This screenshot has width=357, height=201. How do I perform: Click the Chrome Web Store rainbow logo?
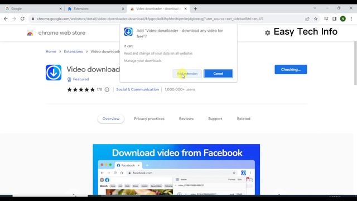click(x=30, y=33)
